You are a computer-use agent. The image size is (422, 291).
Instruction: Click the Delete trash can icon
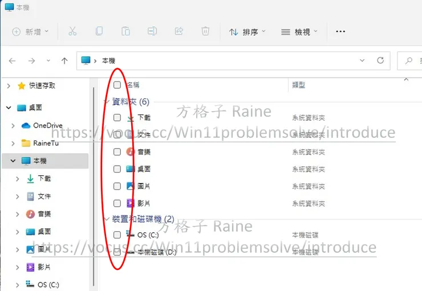click(205, 31)
